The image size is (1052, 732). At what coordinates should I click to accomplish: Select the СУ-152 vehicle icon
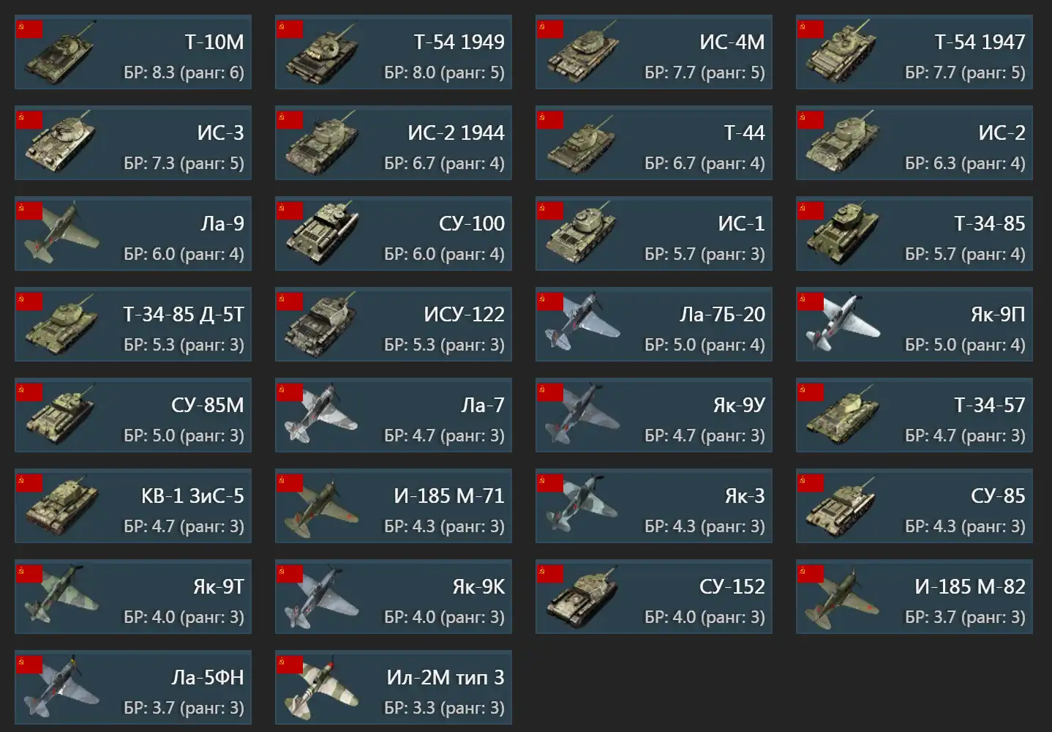tap(582, 597)
